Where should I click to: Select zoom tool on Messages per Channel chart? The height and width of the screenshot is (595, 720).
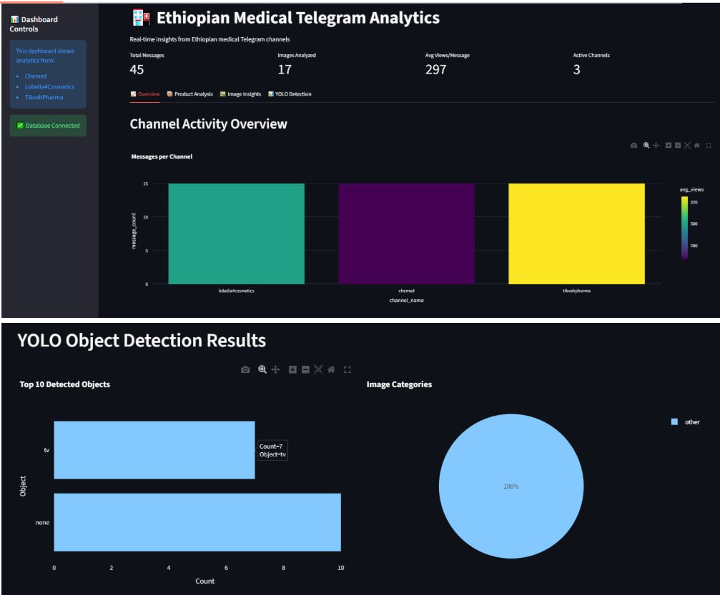point(646,145)
